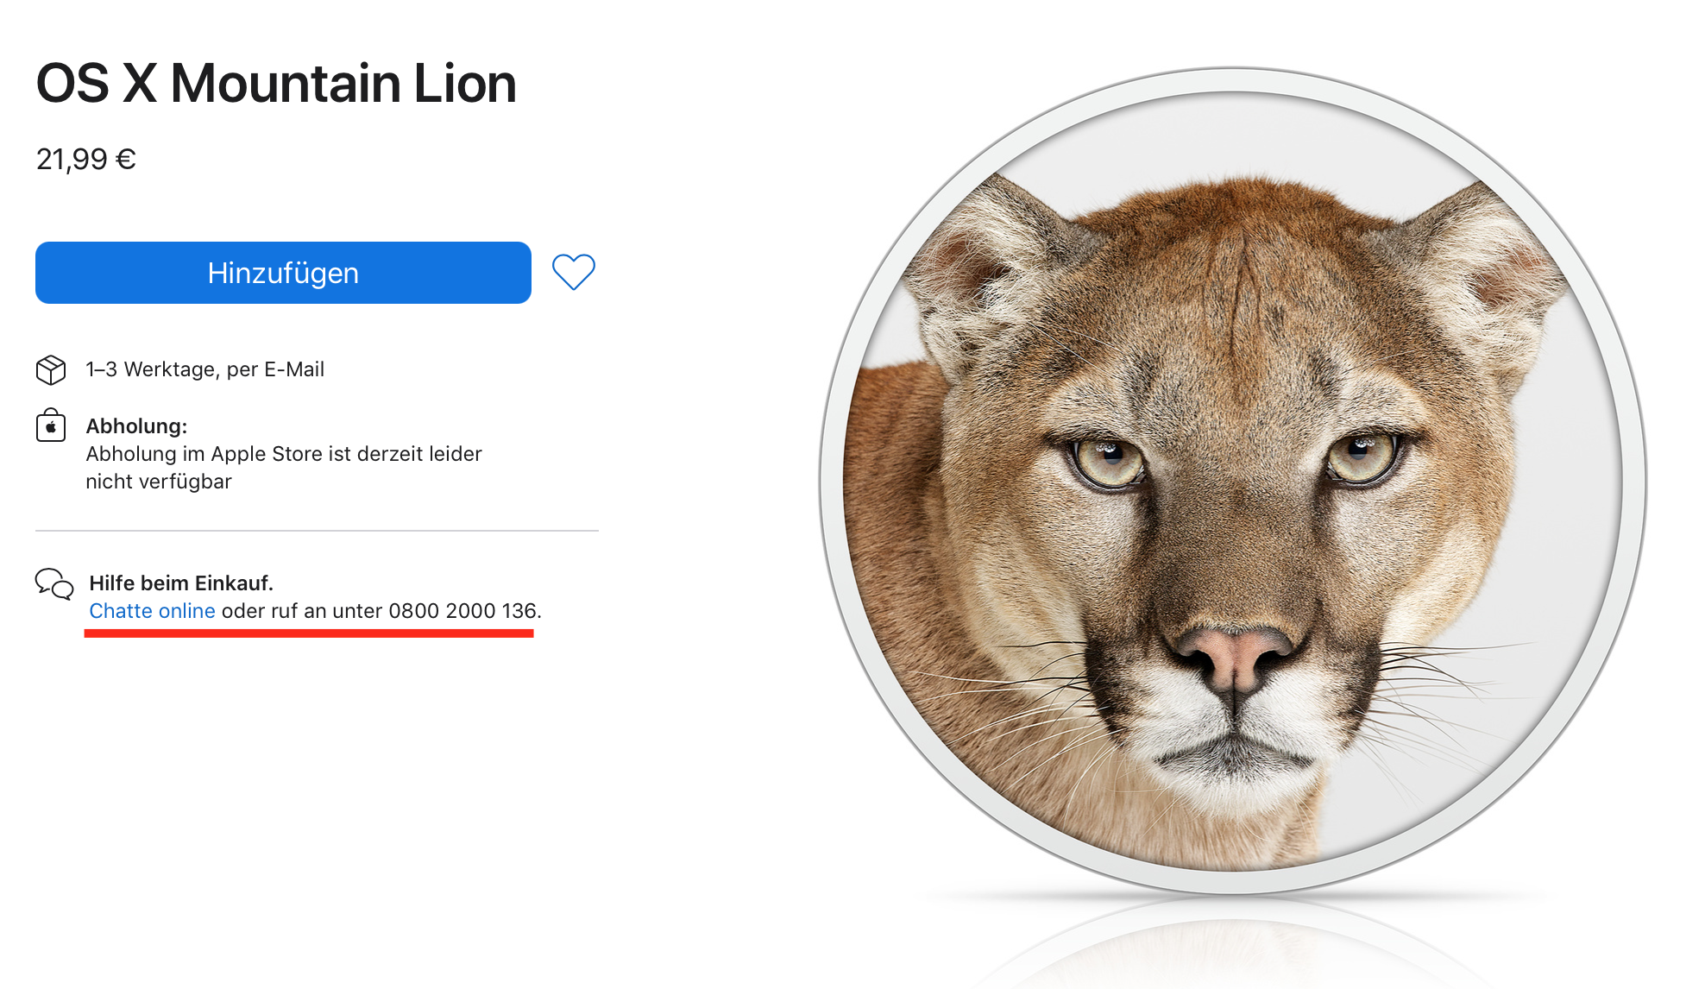Screen dimensions: 1705x989
Task: Open the Chatte online link
Action: (x=152, y=611)
